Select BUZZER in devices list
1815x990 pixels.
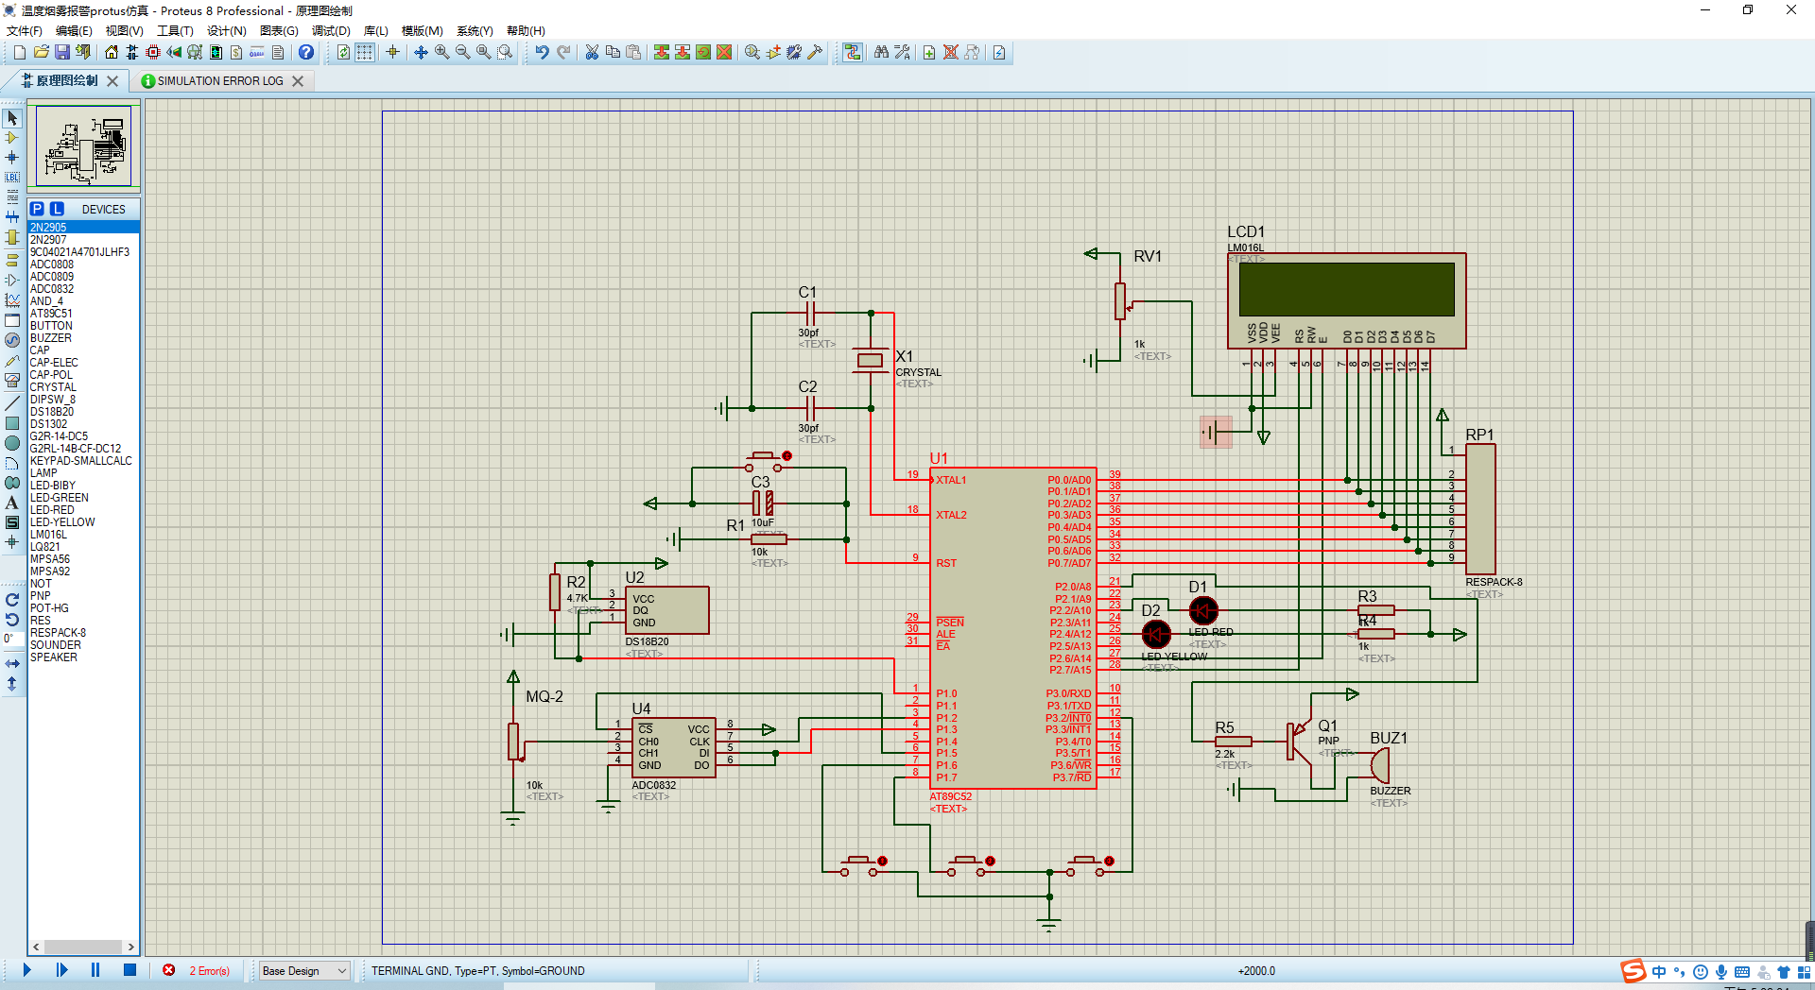(x=83, y=338)
